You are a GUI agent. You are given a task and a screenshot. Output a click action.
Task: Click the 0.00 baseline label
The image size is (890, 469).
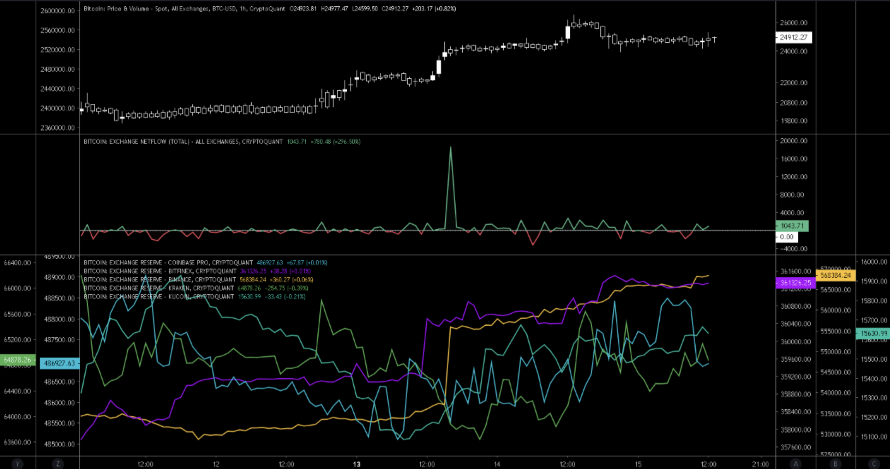pos(787,237)
